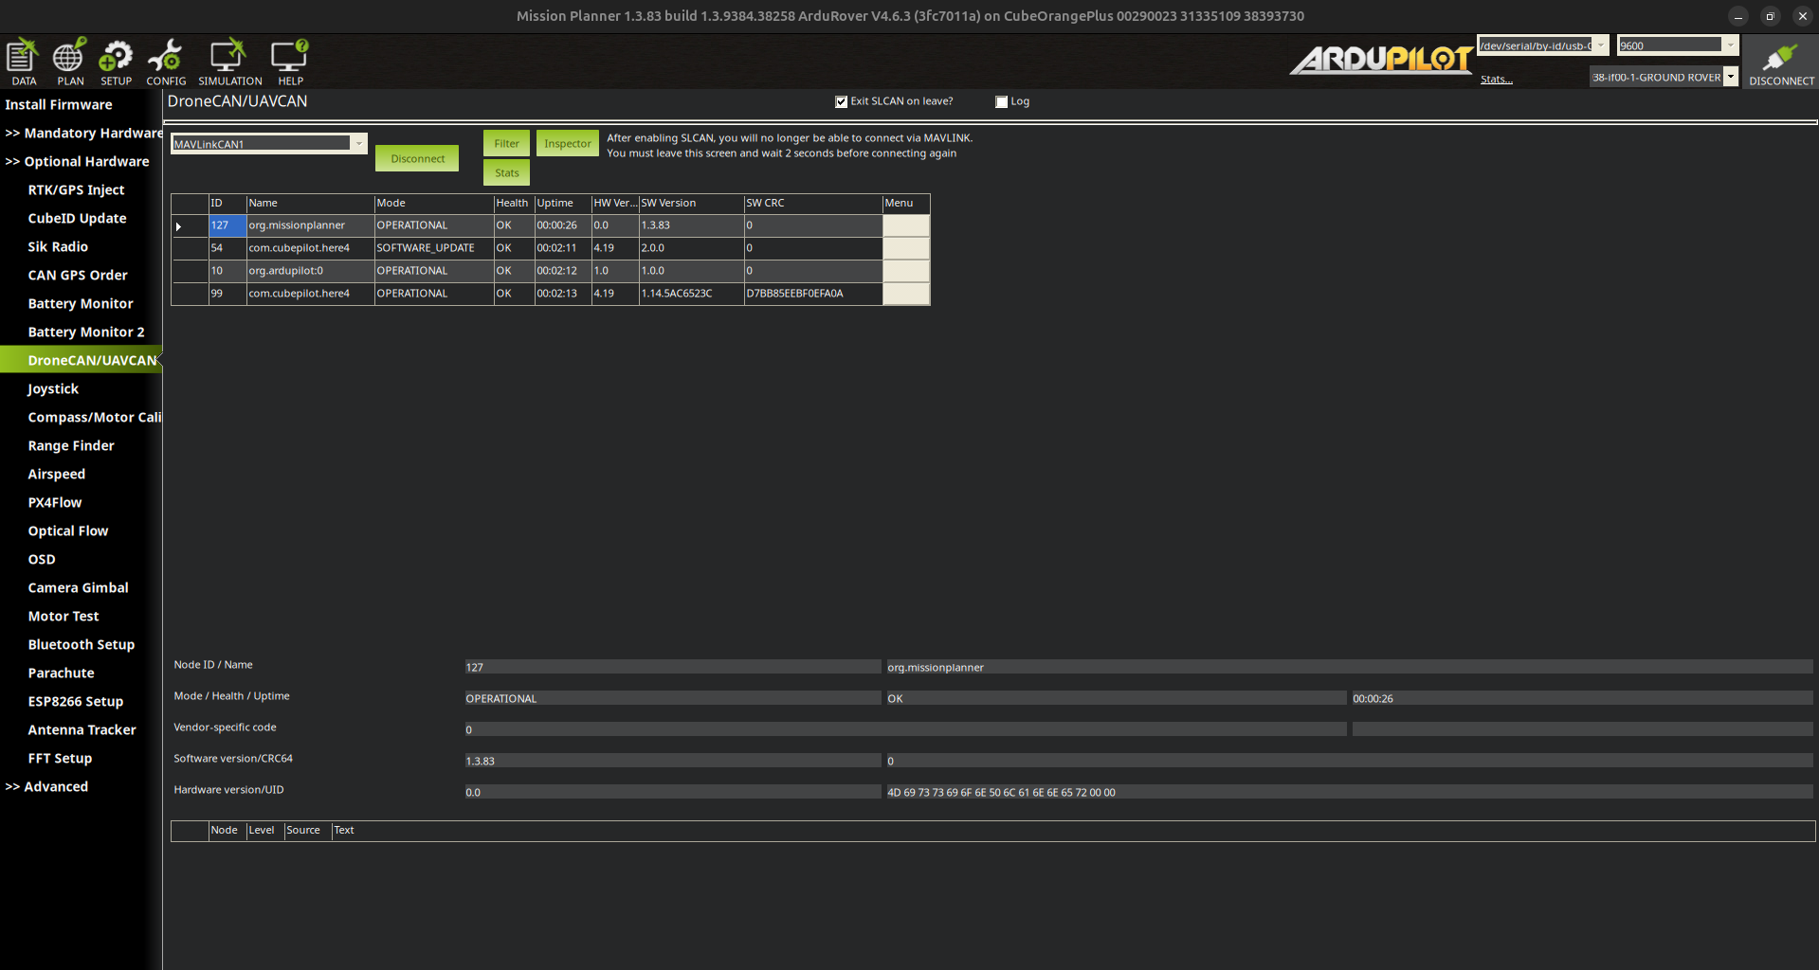Screen dimensions: 1819x970
Task: Enable the Log checkbox
Action: [x=1001, y=102]
